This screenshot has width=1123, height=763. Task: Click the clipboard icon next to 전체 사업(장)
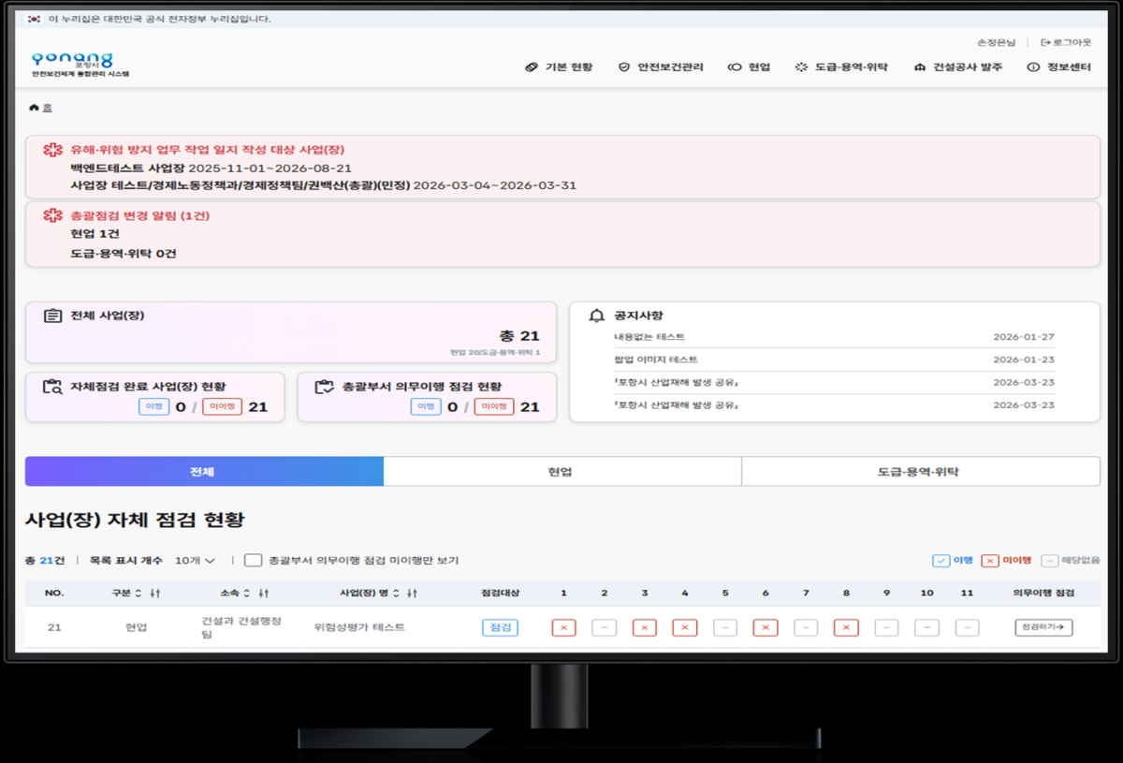[53, 315]
